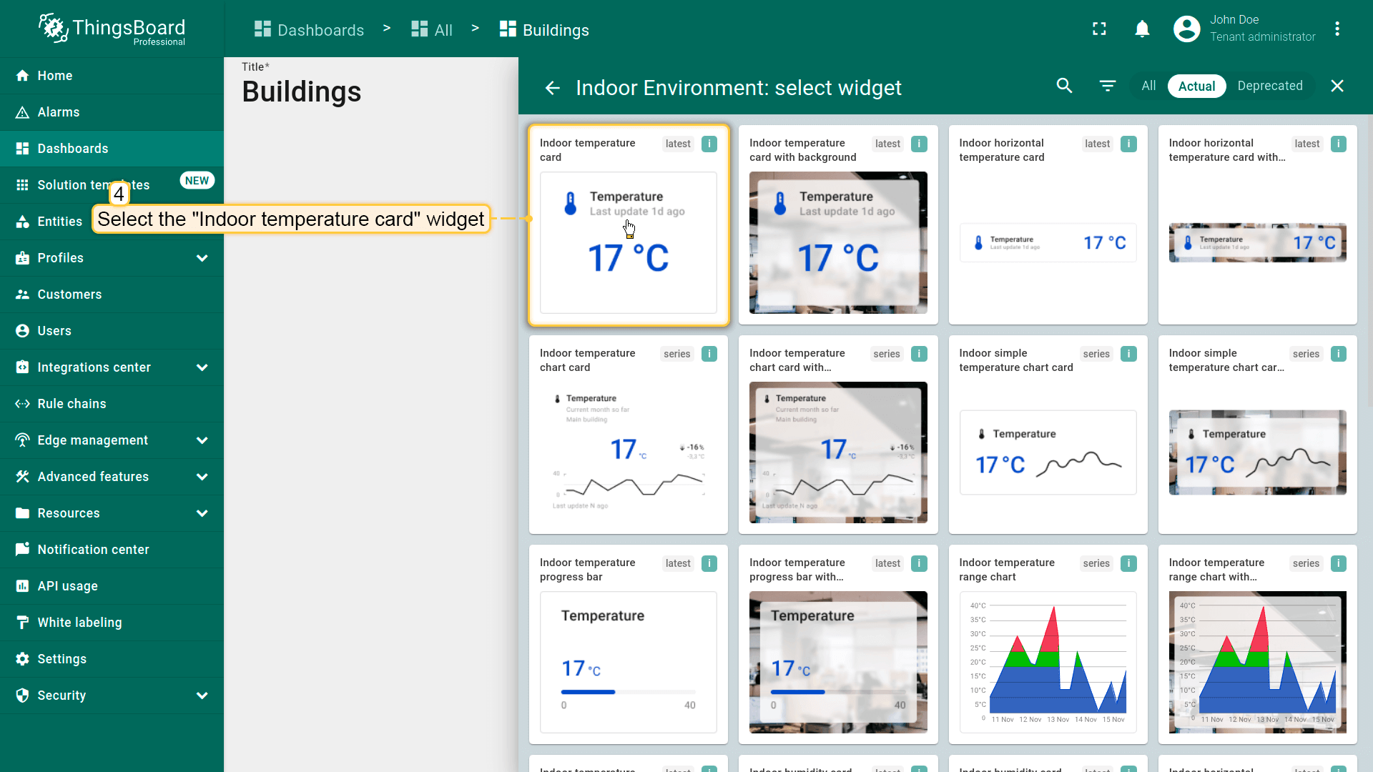Click info icon on Indoor temperature card
This screenshot has width=1373, height=772.
point(709,144)
